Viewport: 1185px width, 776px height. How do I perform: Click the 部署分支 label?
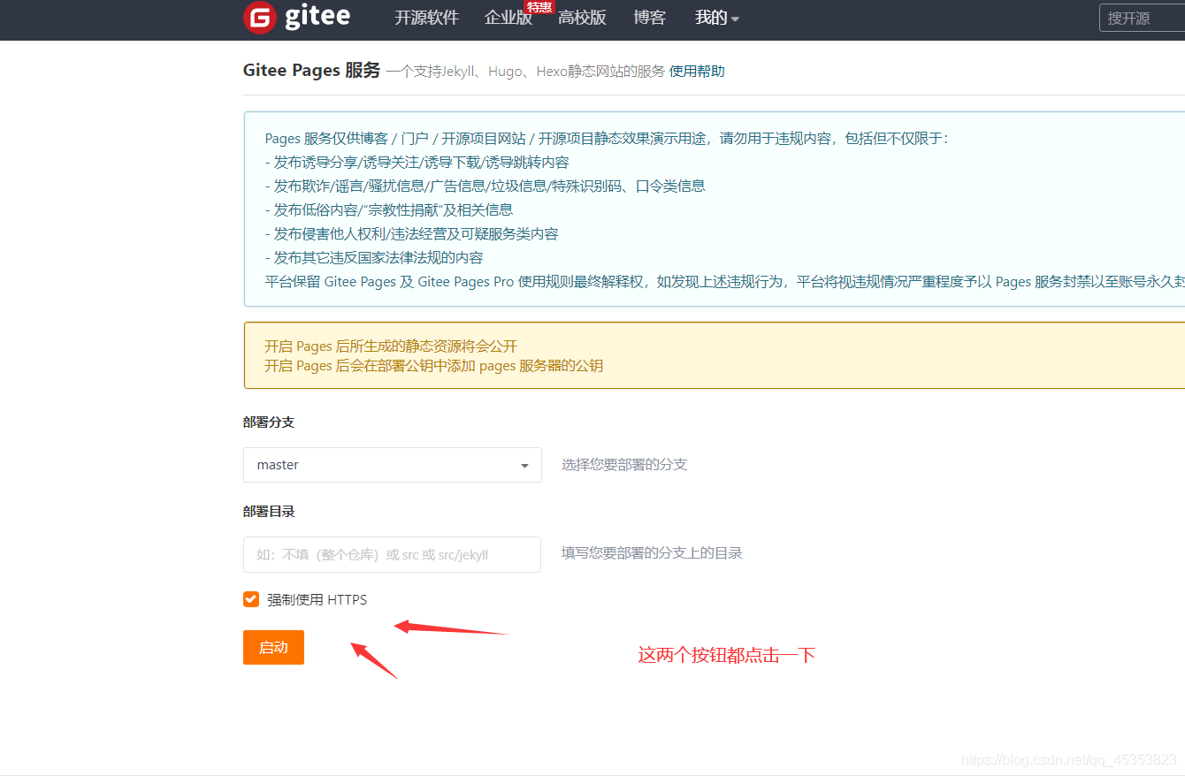pos(269,422)
